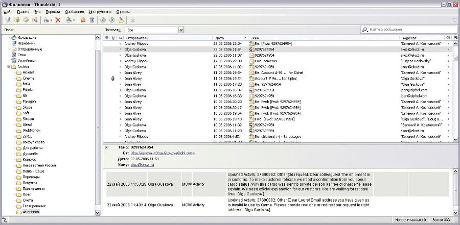The width and height of the screenshot is (460, 225).
Task: Toggle read status dot for Andrey Filippov's first message
Action: point(121,44)
